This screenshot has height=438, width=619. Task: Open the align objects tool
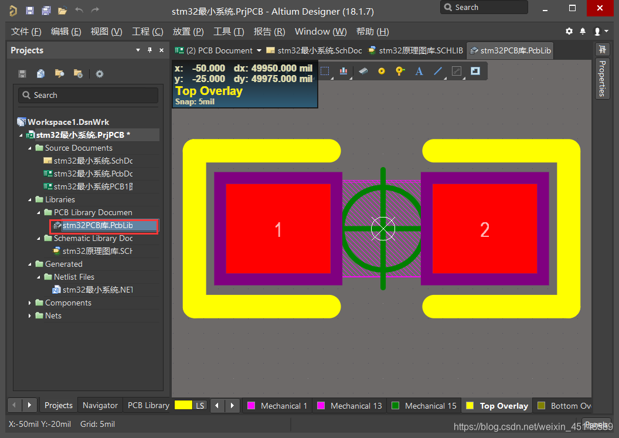(343, 71)
